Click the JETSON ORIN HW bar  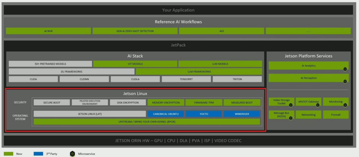(178, 141)
